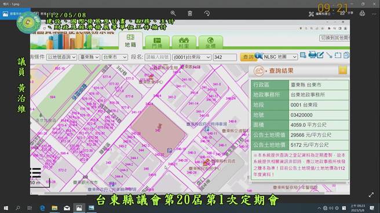This screenshot has width=380, height=213.
Task: Expand the 臺東縣 county dropdown
Action: tap(89, 57)
